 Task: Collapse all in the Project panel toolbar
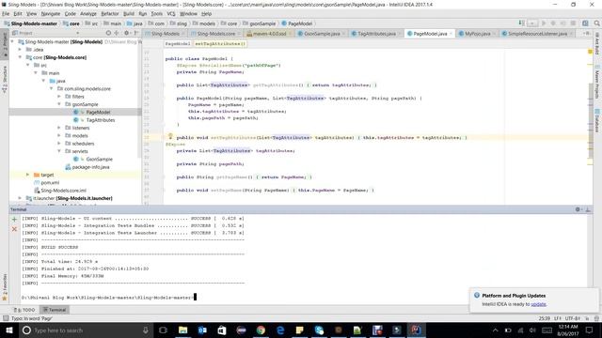(x=117, y=33)
